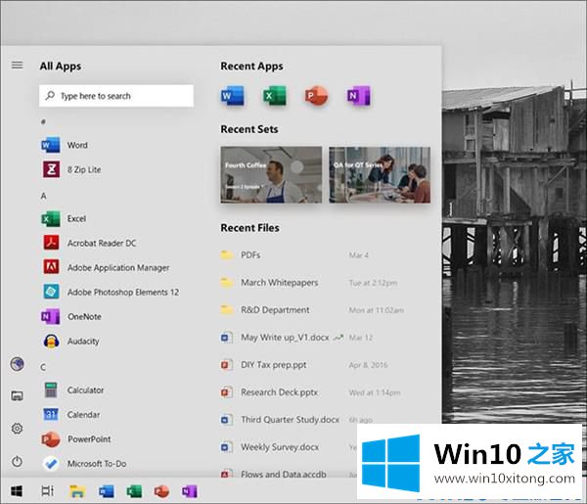Open PowerPoint from the taskbar
This screenshot has height=504, width=587.
pyautogui.click(x=161, y=491)
